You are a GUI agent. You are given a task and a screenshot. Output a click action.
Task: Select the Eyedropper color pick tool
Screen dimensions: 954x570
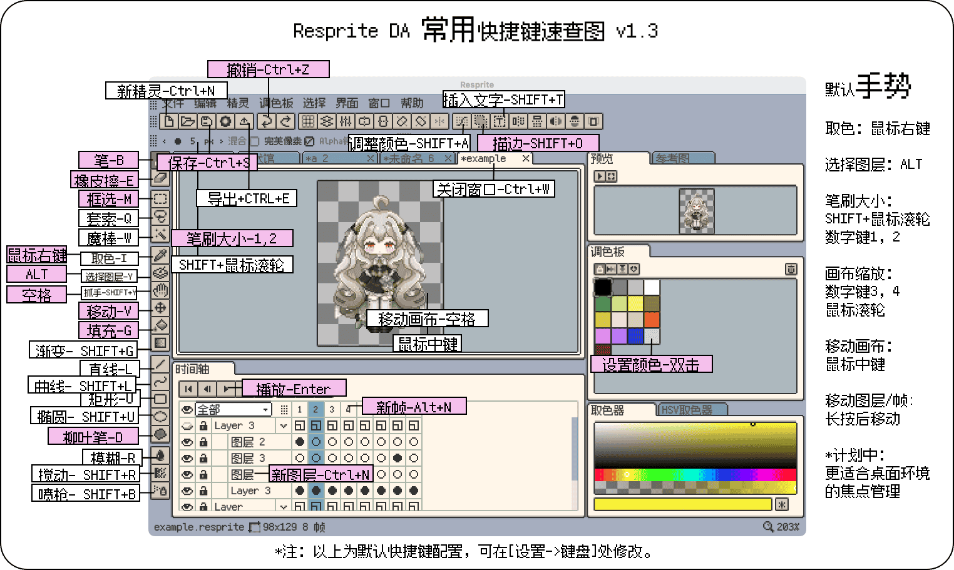(161, 255)
